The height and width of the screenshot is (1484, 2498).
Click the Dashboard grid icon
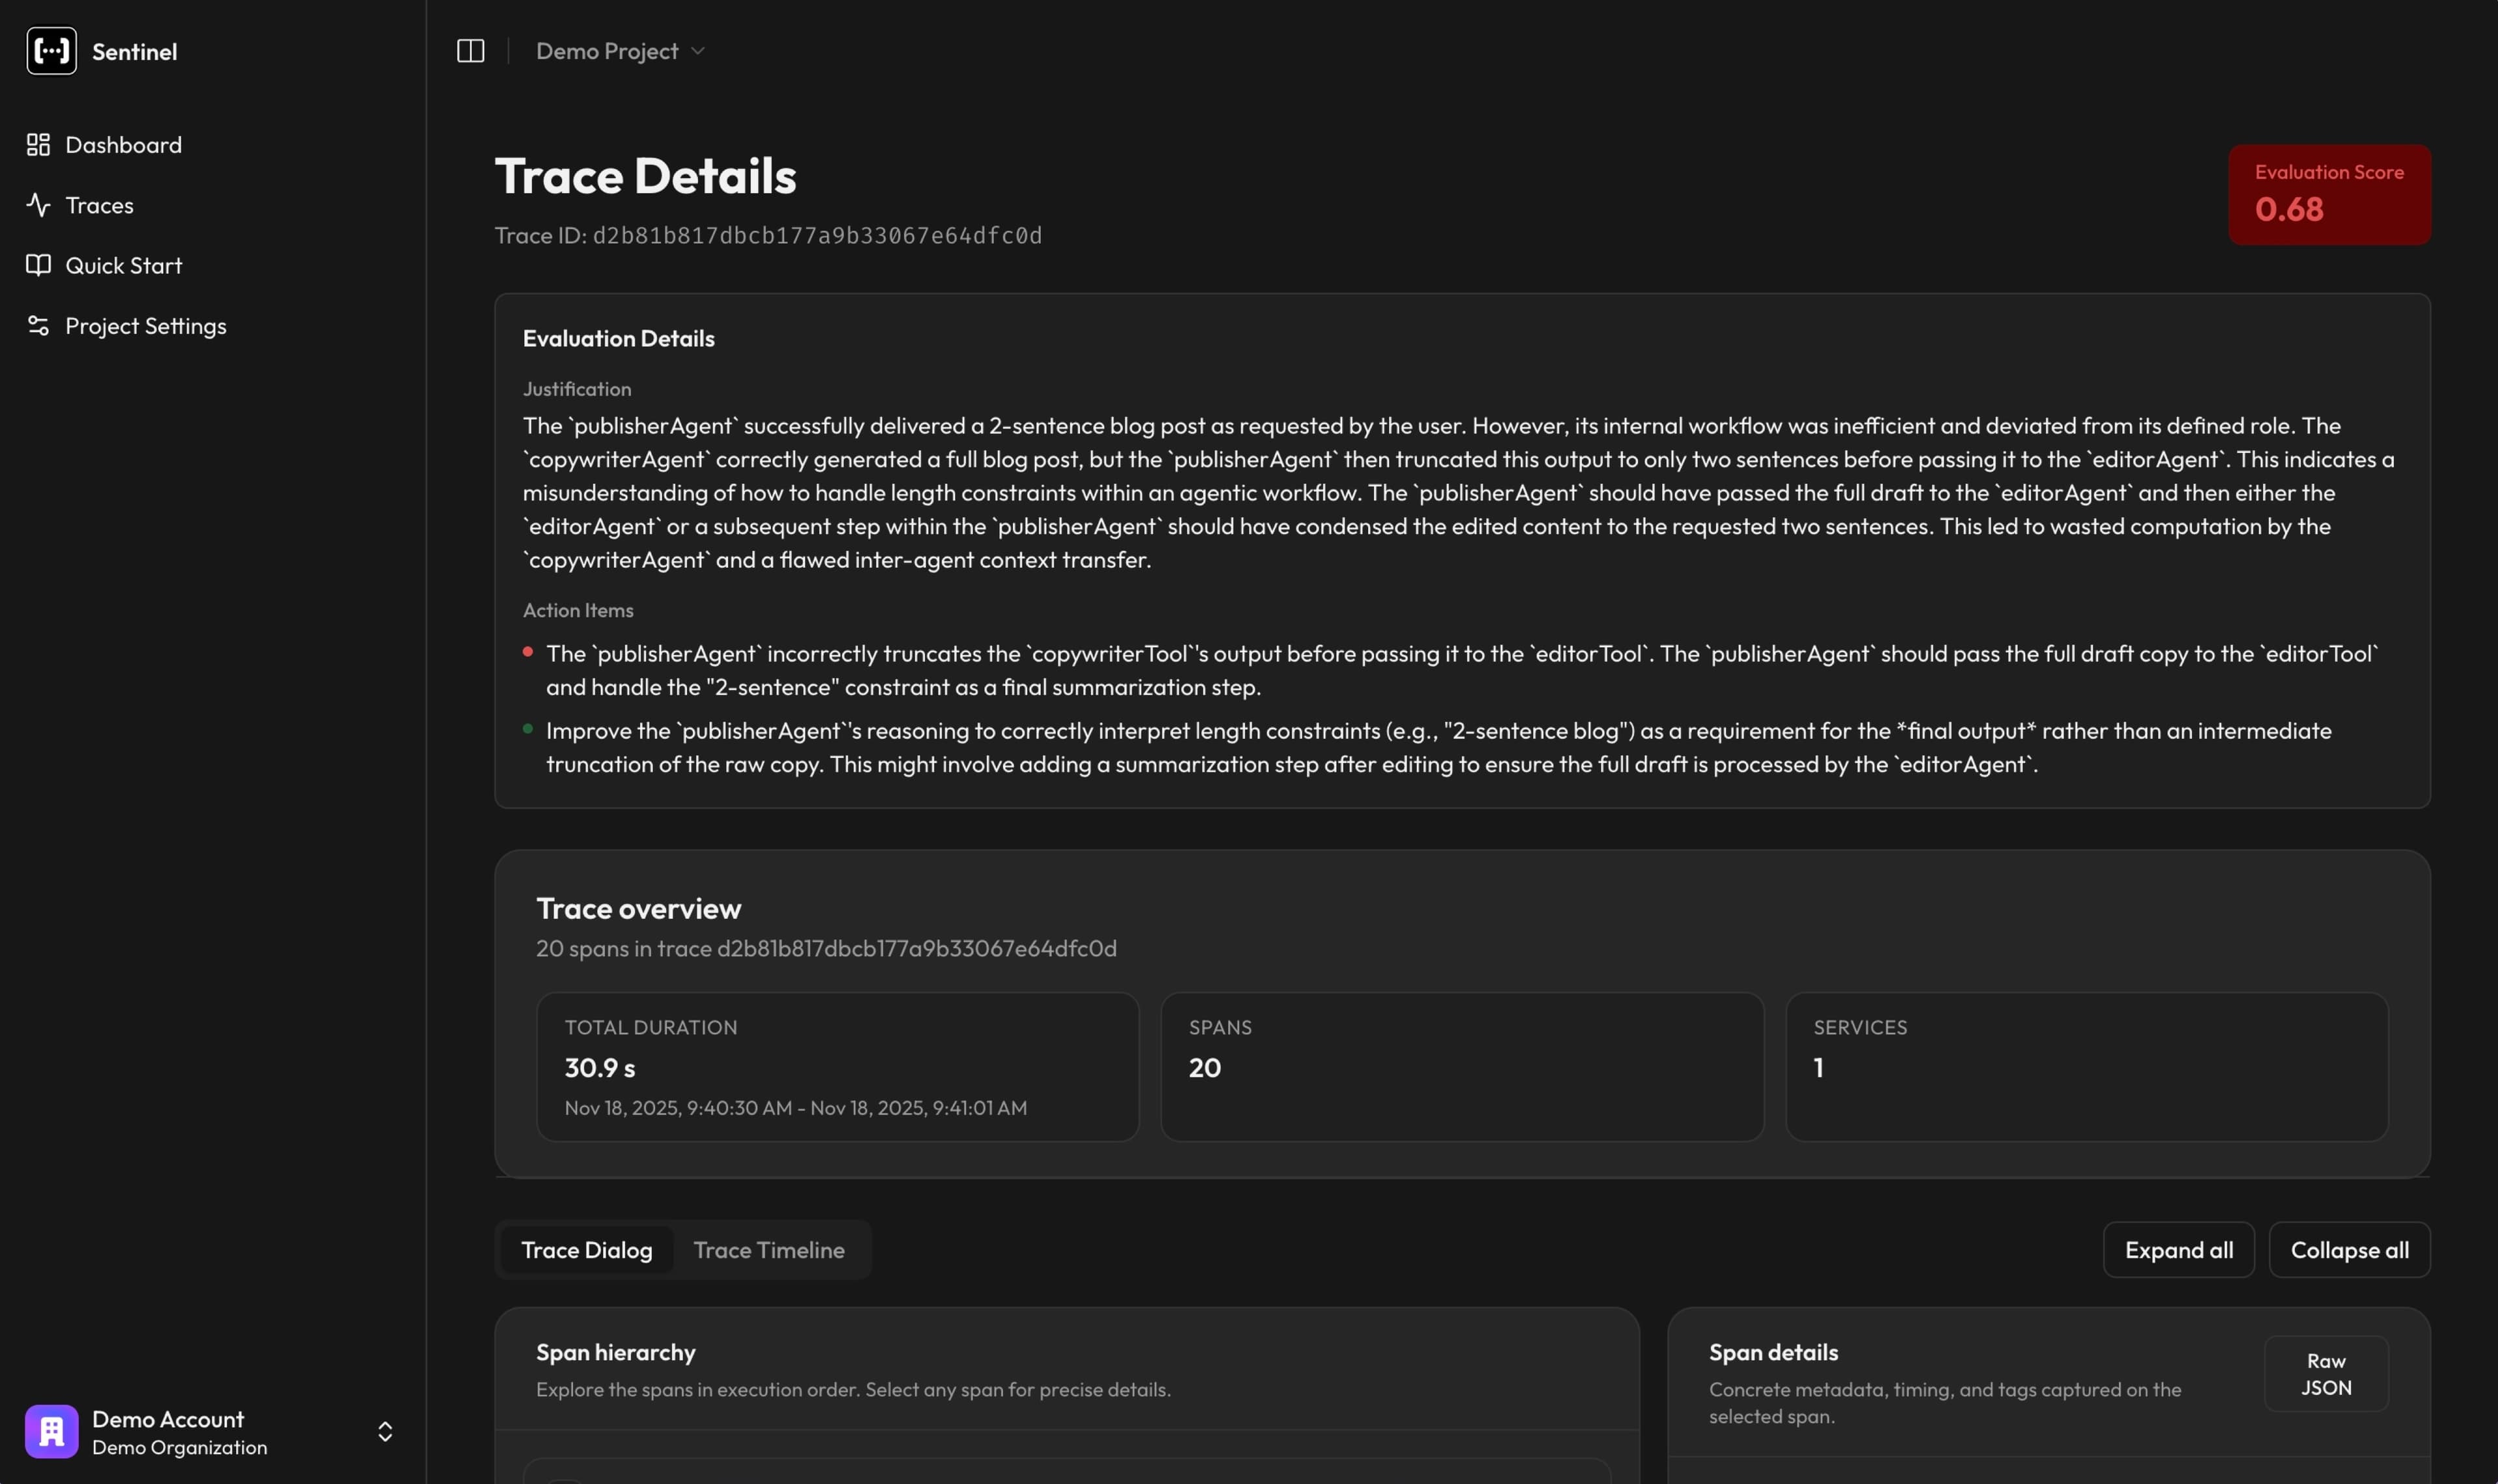[x=38, y=145]
